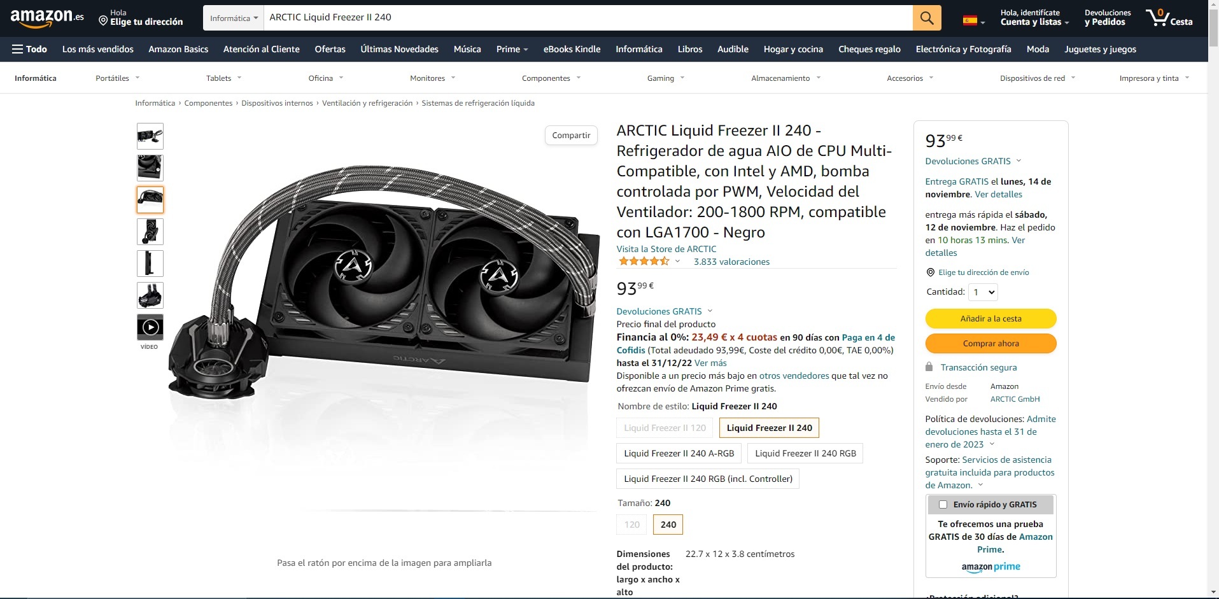Select the 'Liquid Freezer II 240 A-RGB' style

679,453
